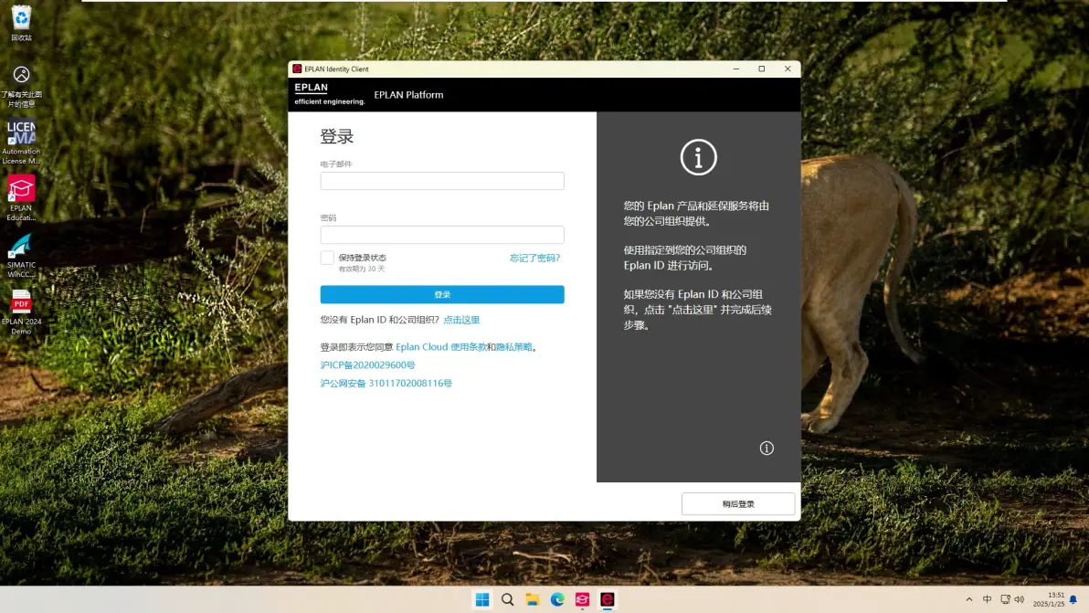Switch to EPLAN Identity Client taskbar icon
1089x613 pixels.
coord(607,599)
